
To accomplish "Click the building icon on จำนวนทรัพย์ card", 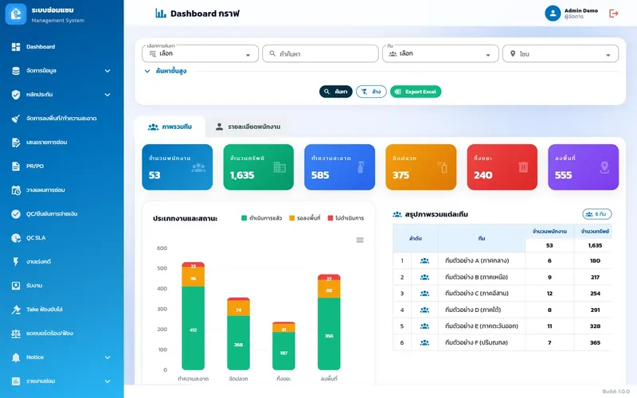I will pos(279,167).
